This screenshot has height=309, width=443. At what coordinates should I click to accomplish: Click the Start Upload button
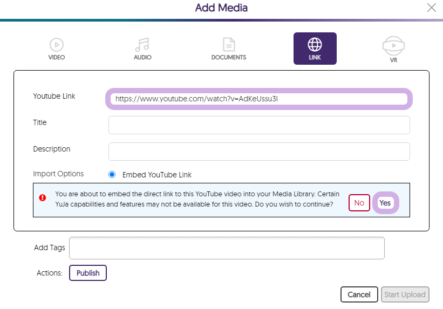pos(405,294)
